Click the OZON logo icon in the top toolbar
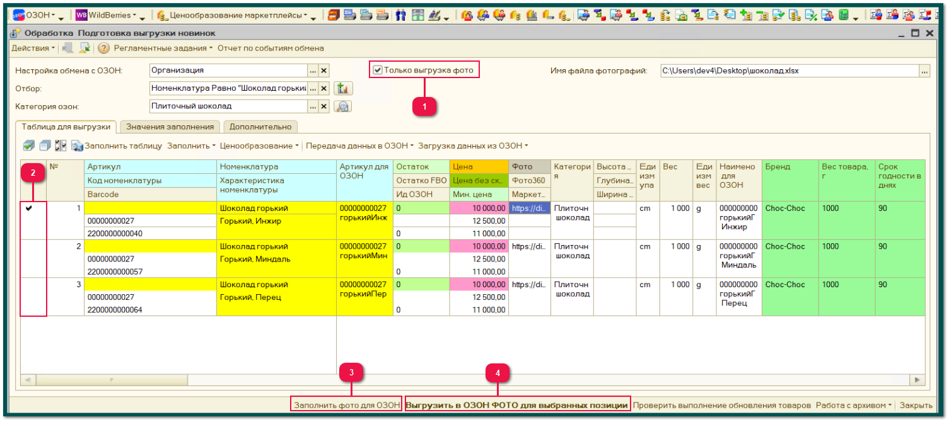The width and height of the screenshot is (949, 422). [x=19, y=14]
